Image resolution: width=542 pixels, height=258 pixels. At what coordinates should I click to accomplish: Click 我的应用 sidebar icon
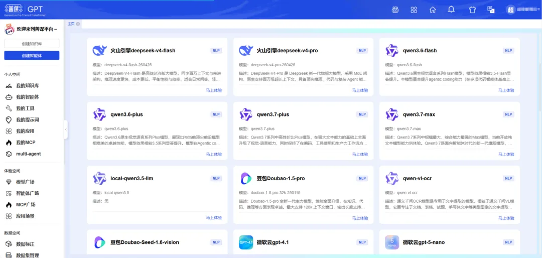click(x=9, y=132)
